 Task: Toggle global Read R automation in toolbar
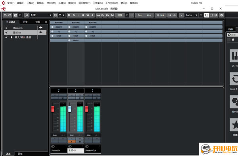point(83,15)
